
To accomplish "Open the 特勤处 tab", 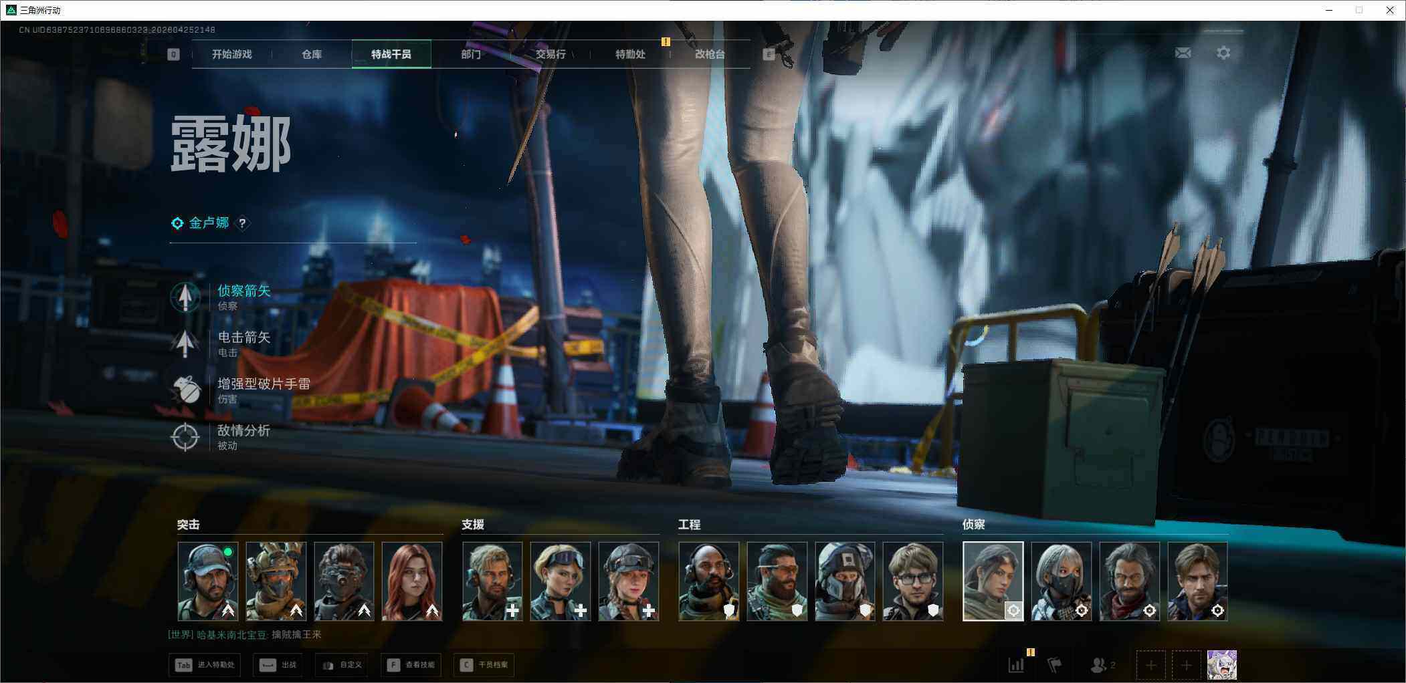I will pos(630,54).
